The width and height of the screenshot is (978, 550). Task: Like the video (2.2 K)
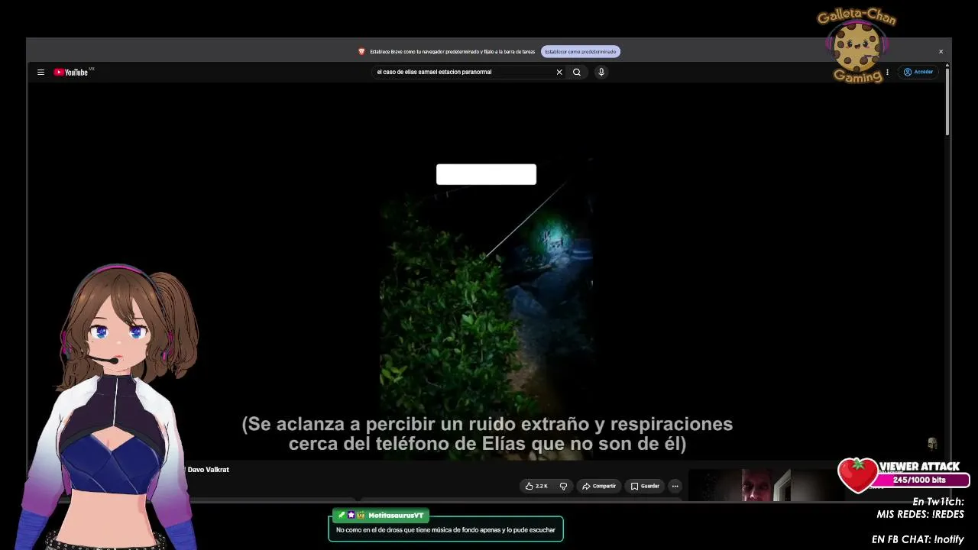(536, 486)
